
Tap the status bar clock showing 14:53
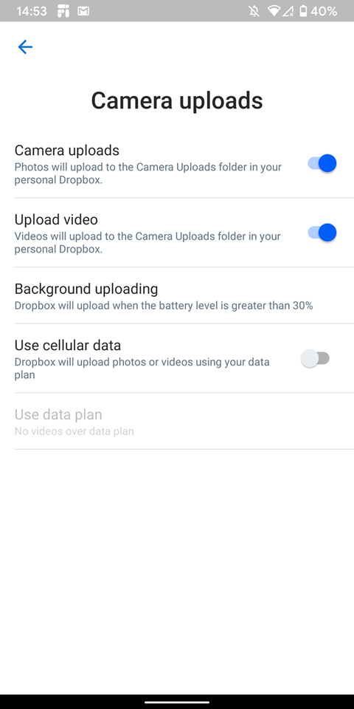[32, 11]
